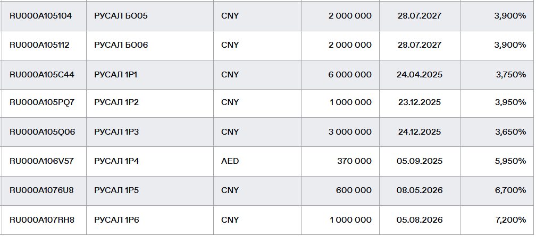Click the 6,700% coupon rate
This screenshot has width=536, height=237.
point(510,190)
